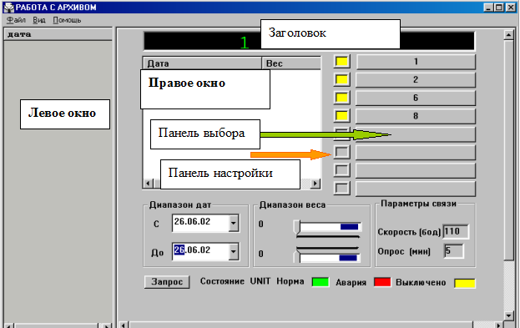Select unit button 1

tap(416, 62)
